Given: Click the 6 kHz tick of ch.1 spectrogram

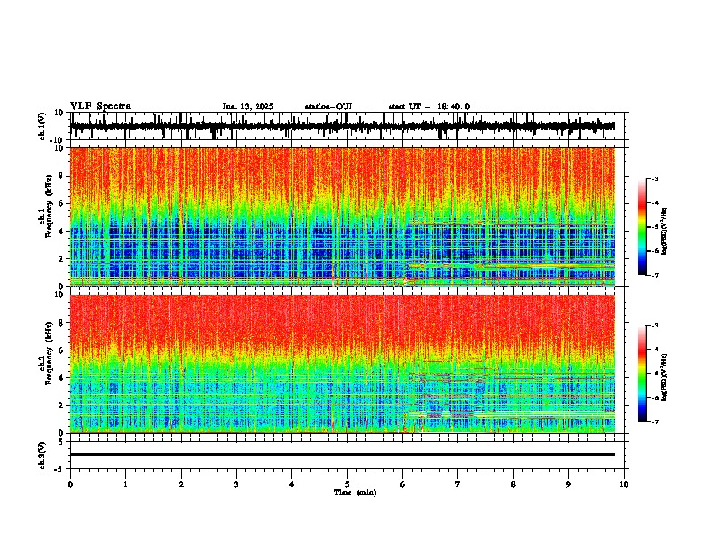Looking at the screenshot, I should point(62,203).
